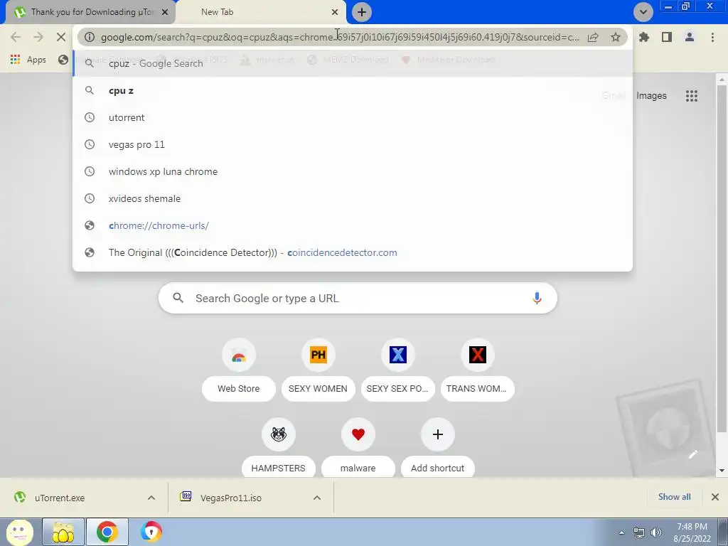728x546 pixels.
Task: Click the Add shortcut plus icon
Action: 437,434
